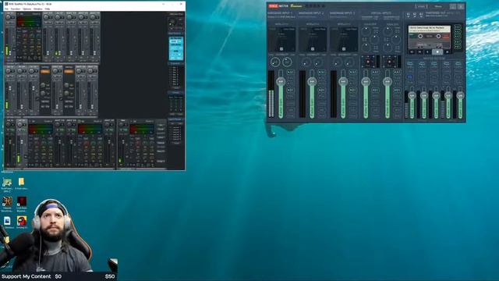Open the Function menu in TotalMix

tap(16, 9)
